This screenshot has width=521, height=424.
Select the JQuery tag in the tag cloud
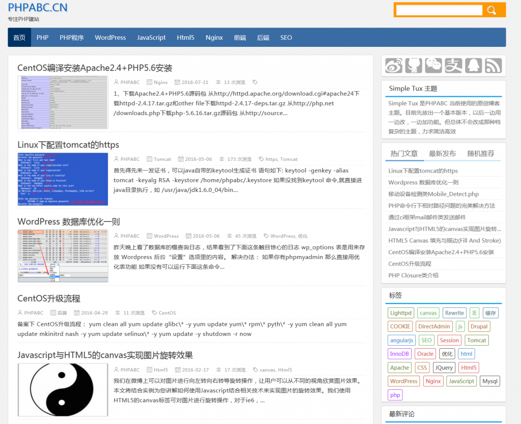(x=444, y=367)
